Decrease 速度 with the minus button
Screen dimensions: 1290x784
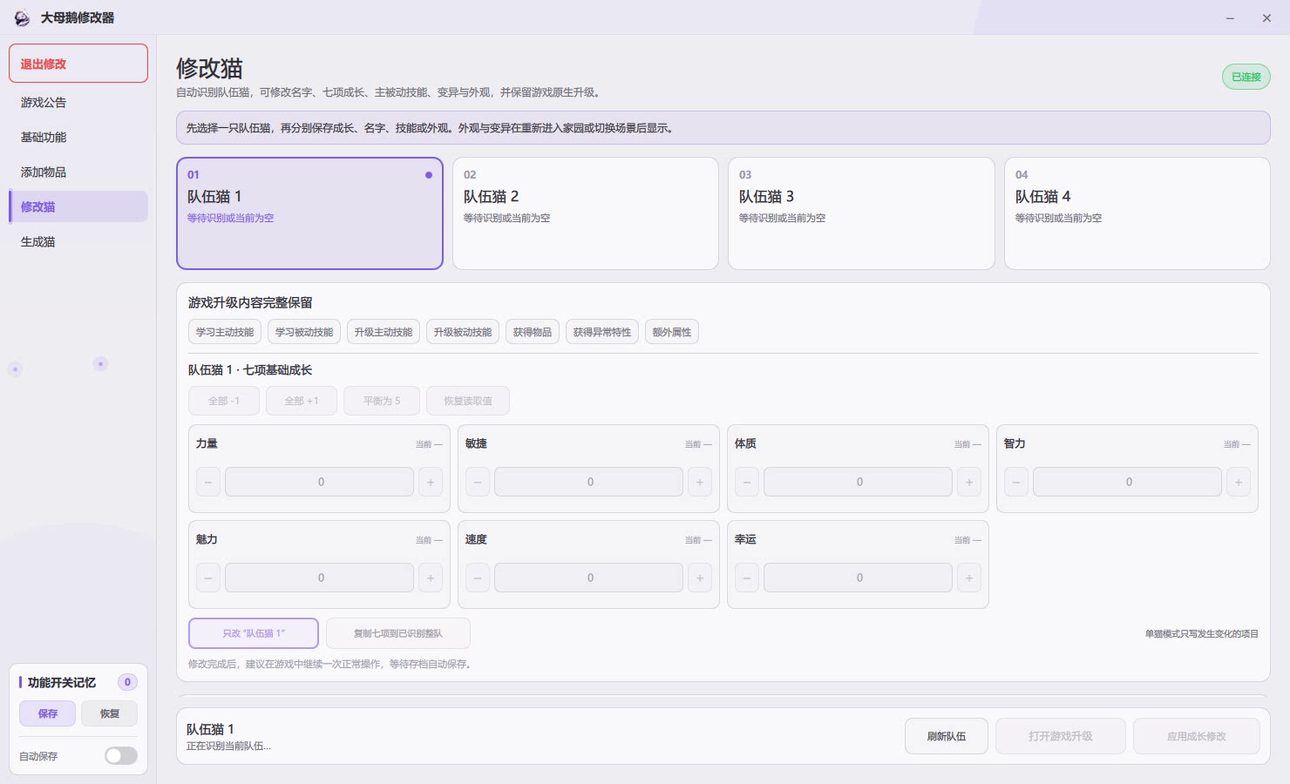[x=478, y=578]
